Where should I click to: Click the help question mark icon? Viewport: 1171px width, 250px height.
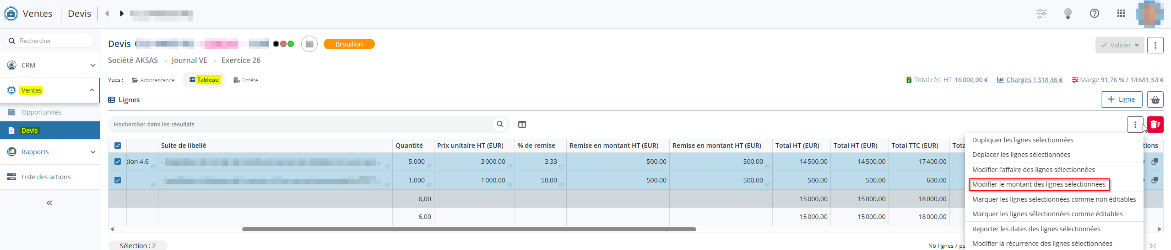pos(1094,14)
